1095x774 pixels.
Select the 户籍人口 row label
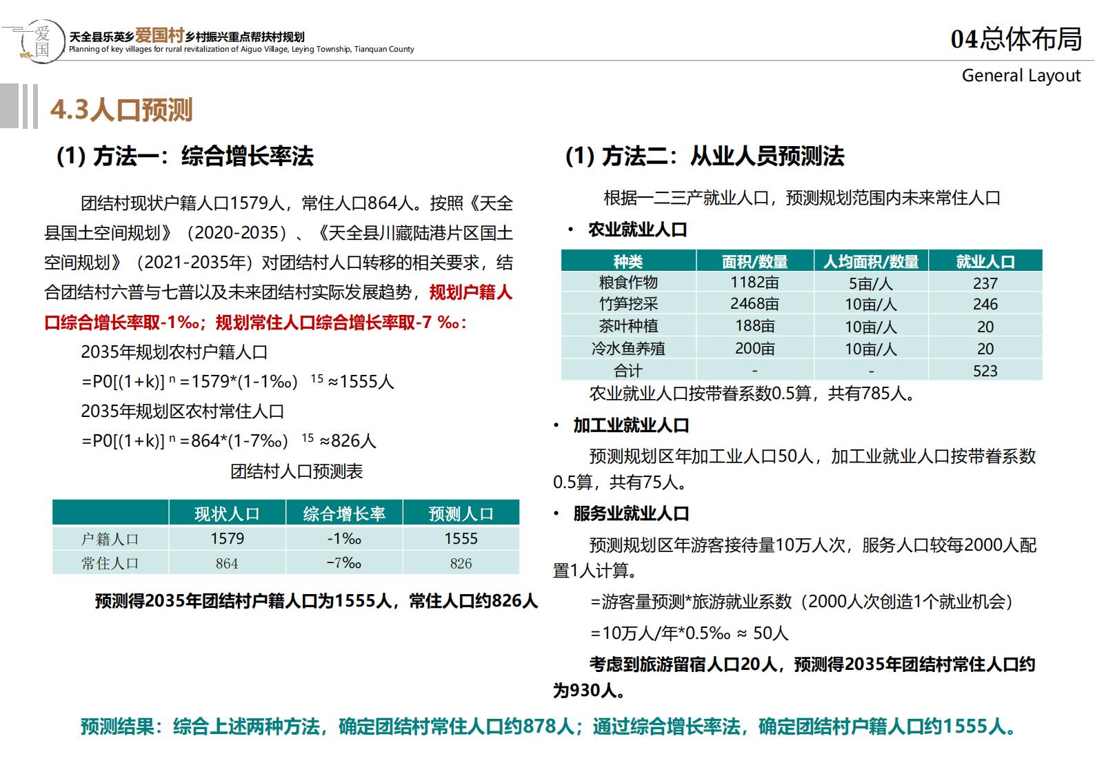point(110,539)
